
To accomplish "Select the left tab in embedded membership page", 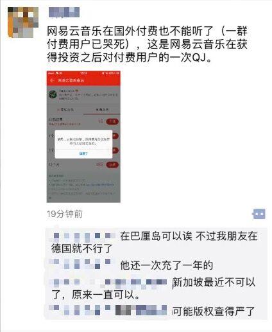I will (65, 110).
